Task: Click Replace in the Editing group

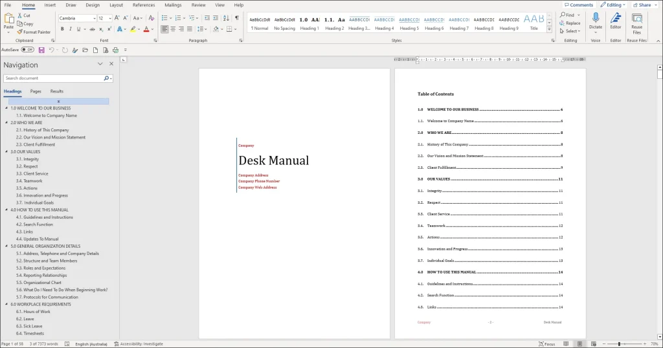Action: click(x=570, y=23)
